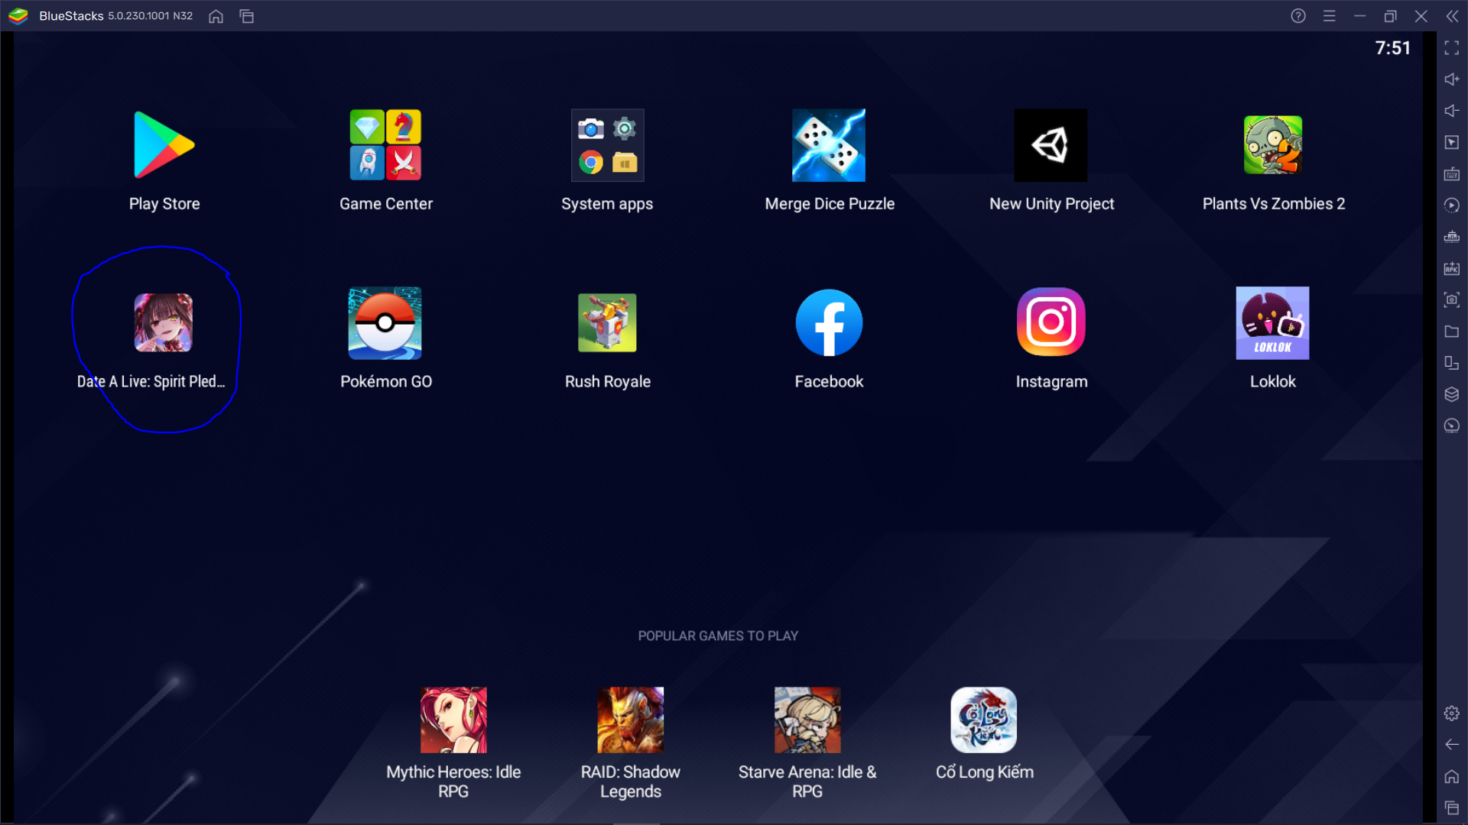
Task: Launch Pokémon GO
Action: tap(385, 323)
